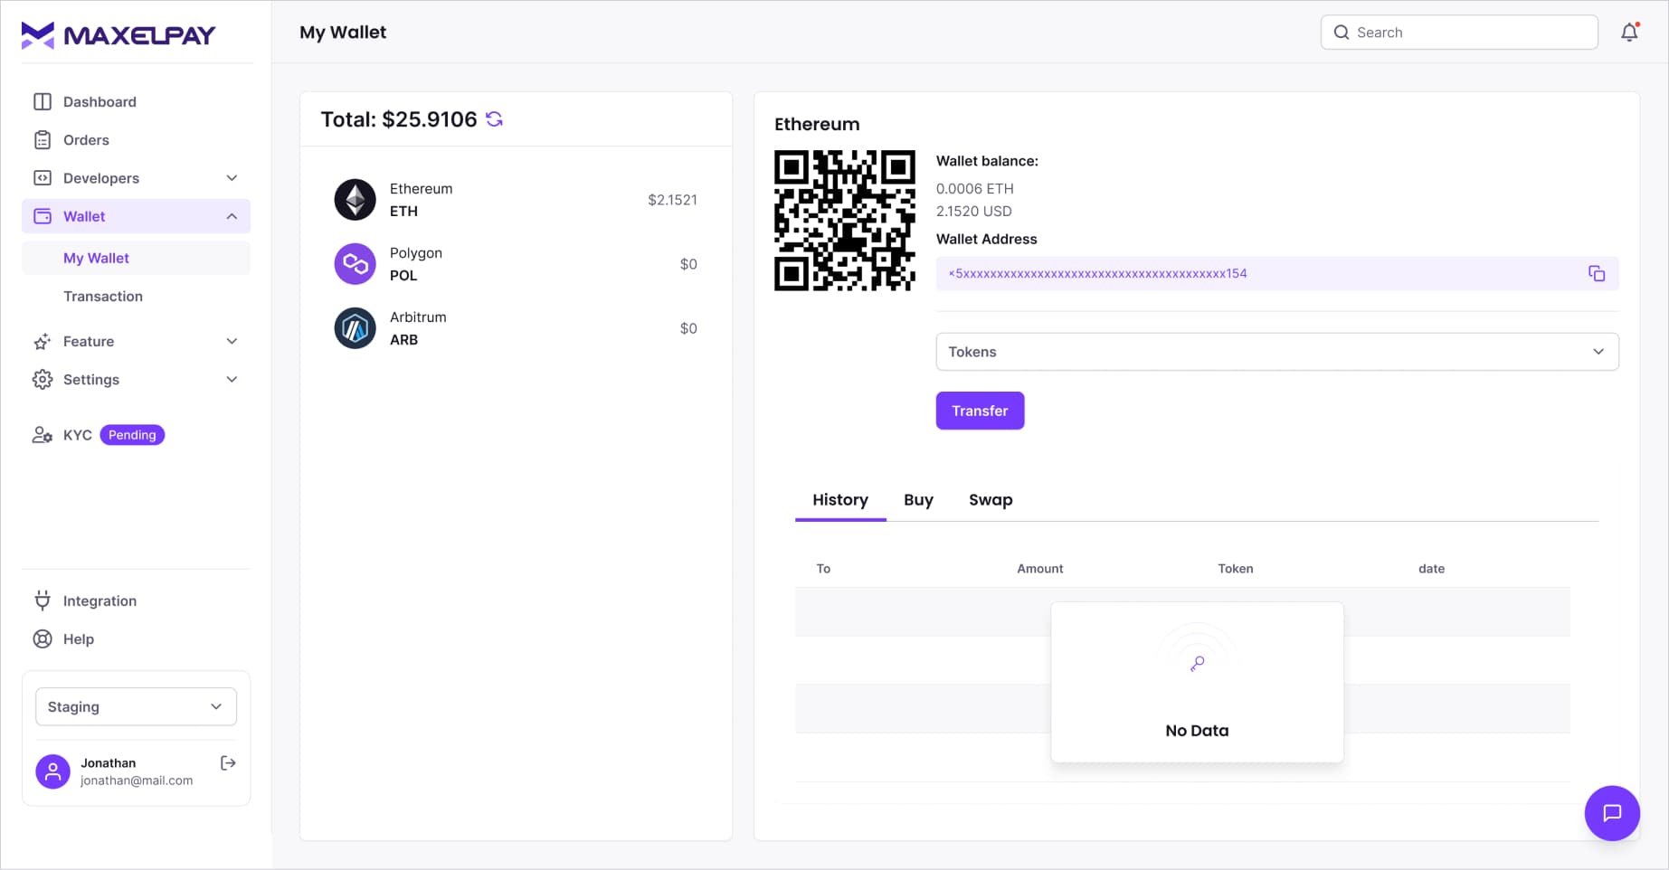Expand the Feature menu chevron

pyautogui.click(x=232, y=341)
